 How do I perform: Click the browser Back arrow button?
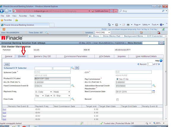coord(2,11)
